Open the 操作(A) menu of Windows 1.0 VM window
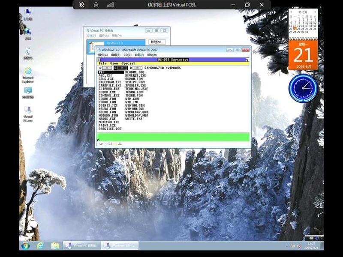The image size is (343, 257). (103, 55)
